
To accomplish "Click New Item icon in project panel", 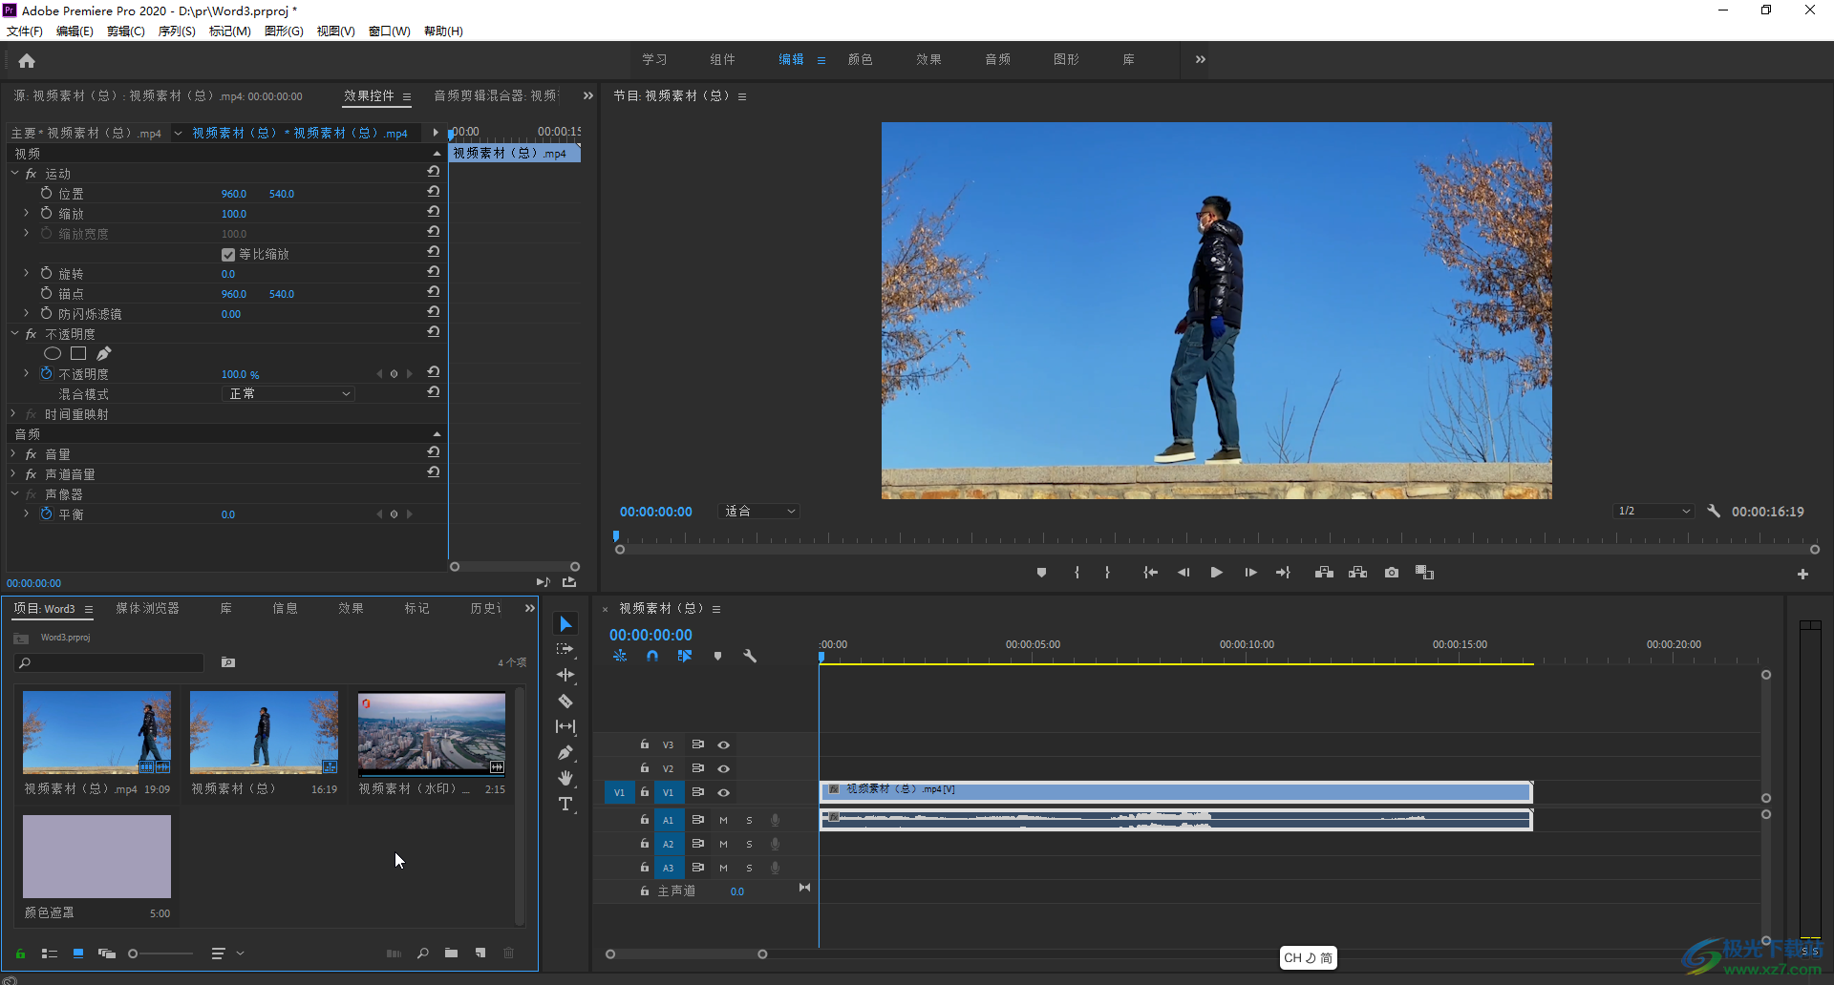I will pos(480,953).
